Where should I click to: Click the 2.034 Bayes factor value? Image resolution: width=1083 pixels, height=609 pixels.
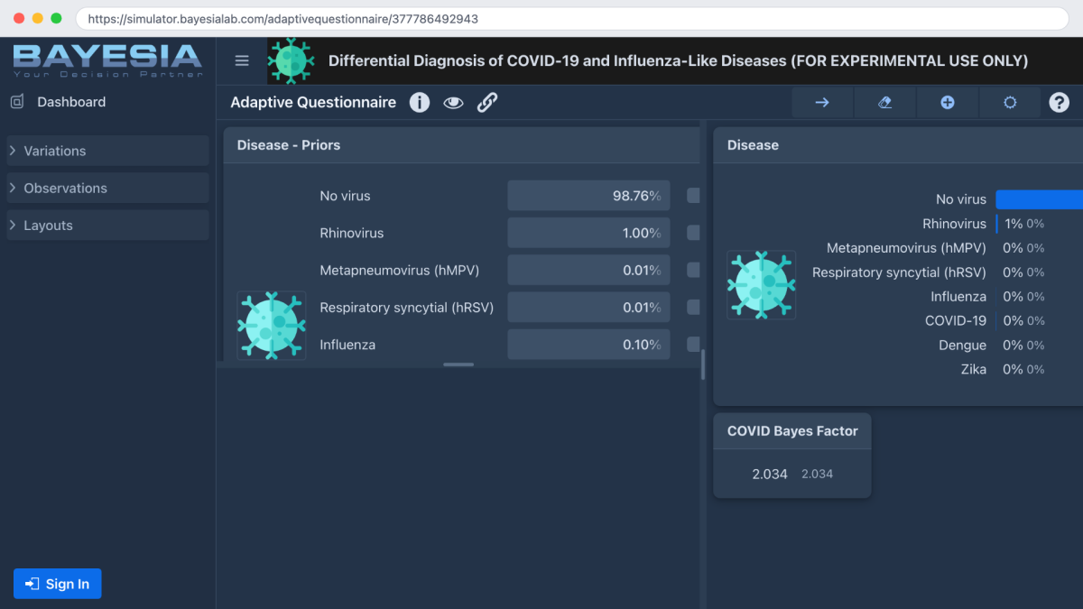pos(770,474)
